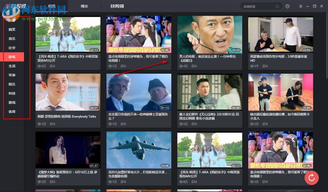The height and width of the screenshot is (192, 328).
Task: Select the 体育 category in the sidebar
Action: click(11, 112)
